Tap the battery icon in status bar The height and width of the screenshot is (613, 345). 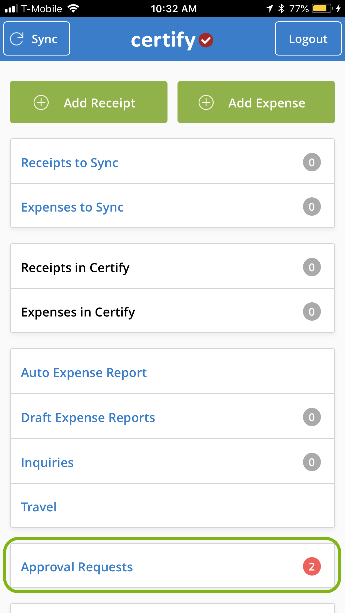tap(322, 8)
